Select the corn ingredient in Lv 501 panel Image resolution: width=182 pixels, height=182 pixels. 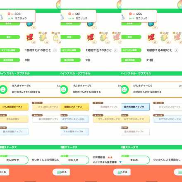tap(103, 37)
